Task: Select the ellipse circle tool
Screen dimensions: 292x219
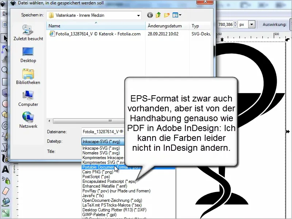Action: click(4, 104)
